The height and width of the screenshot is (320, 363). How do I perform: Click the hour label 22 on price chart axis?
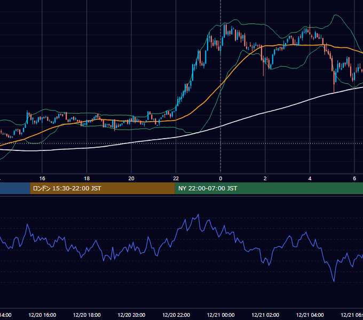coord(176,179)
